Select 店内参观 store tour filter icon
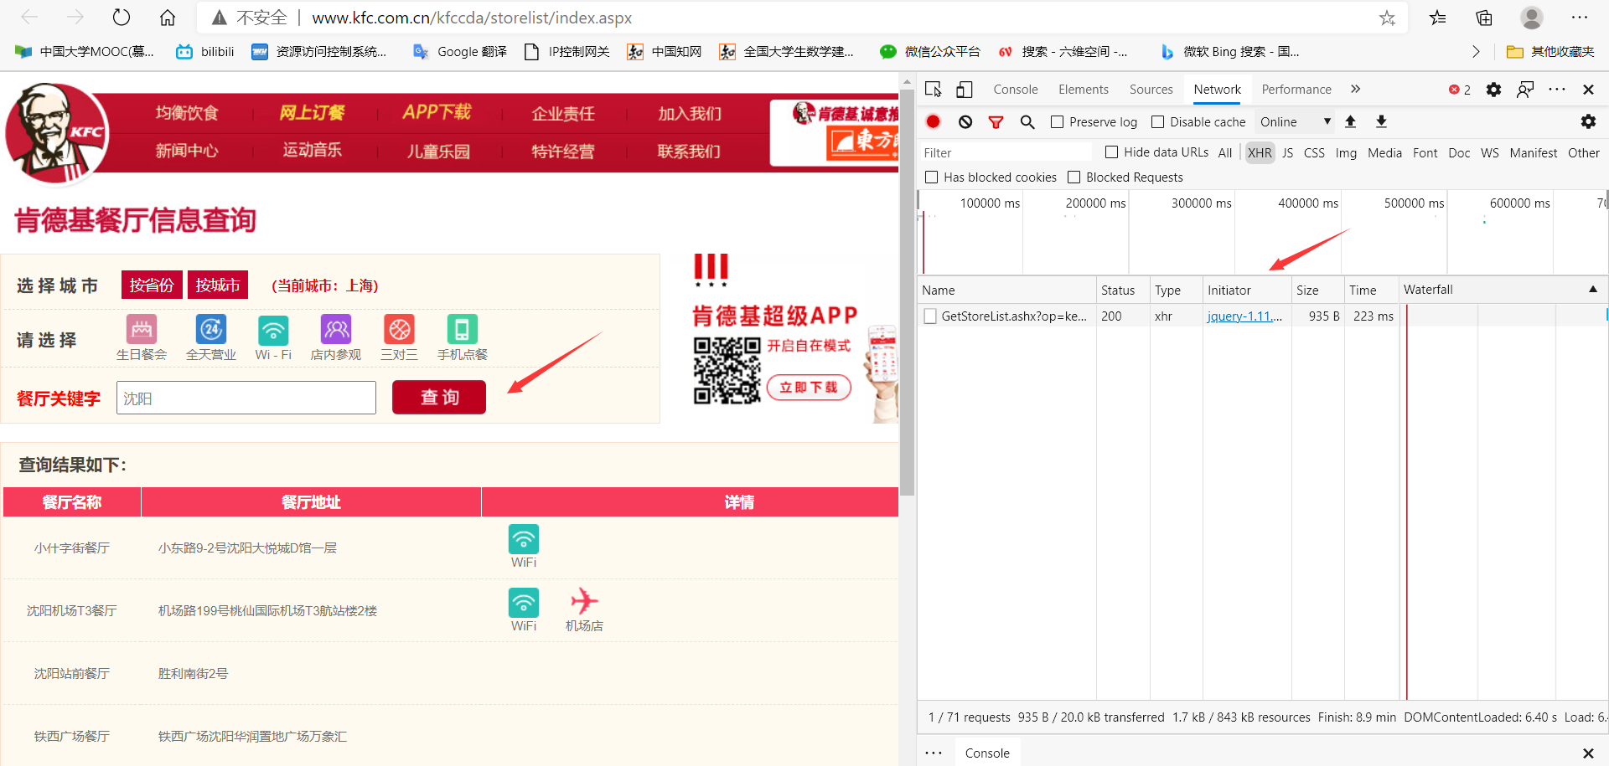Viewport: 1609px width, 766px height. [x=336, y=337]
